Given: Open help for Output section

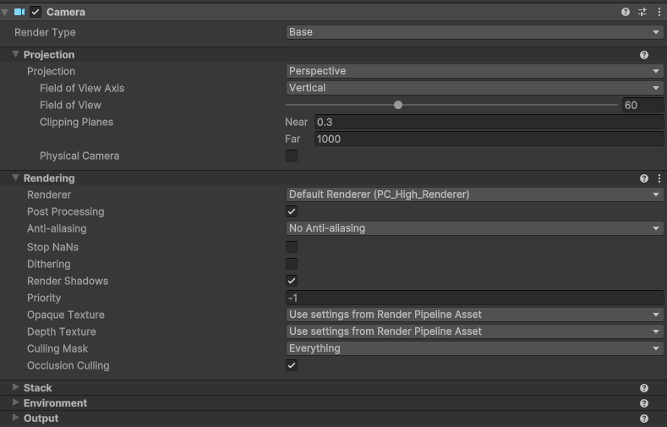Looking at the screenshot, I should [x=644, y=419].
